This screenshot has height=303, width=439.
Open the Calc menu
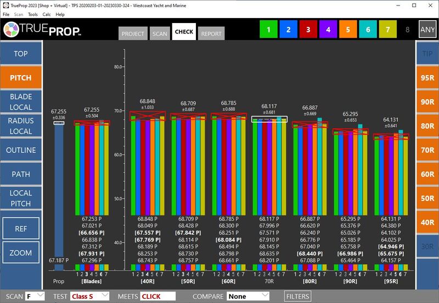click(x=46, y=14)
